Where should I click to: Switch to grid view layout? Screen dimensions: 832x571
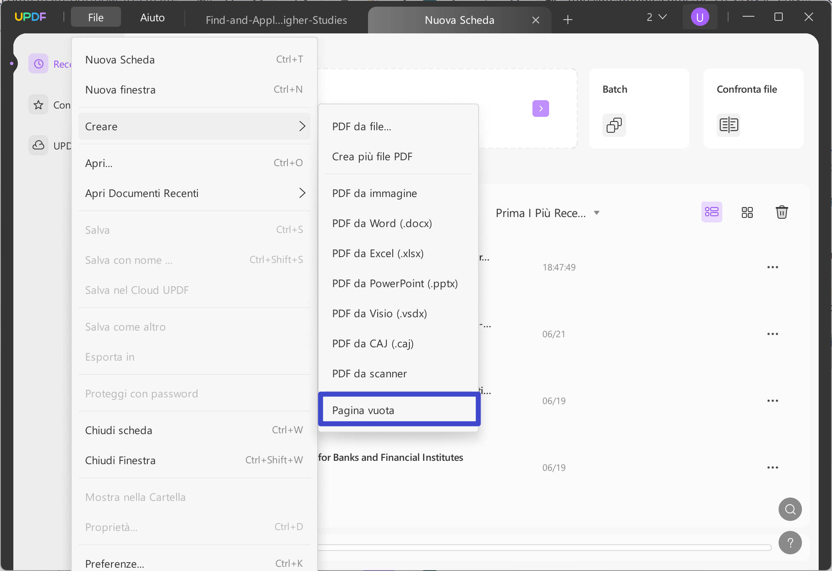pyautogui.click(x=747, y=212)
